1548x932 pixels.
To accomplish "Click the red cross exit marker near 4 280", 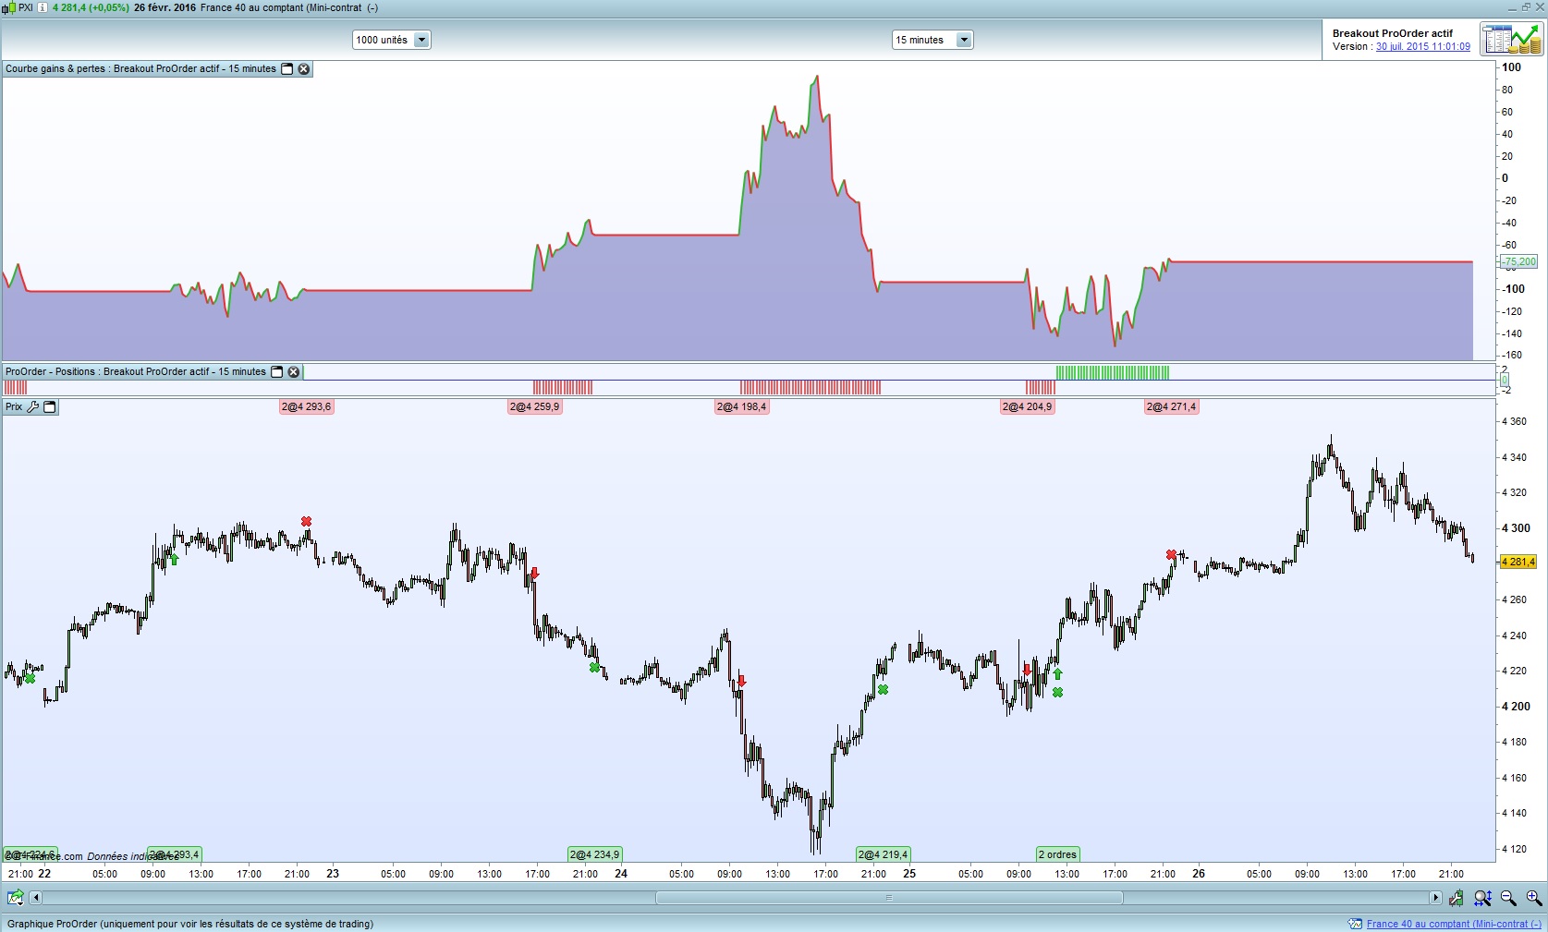I will [1172, 555].
